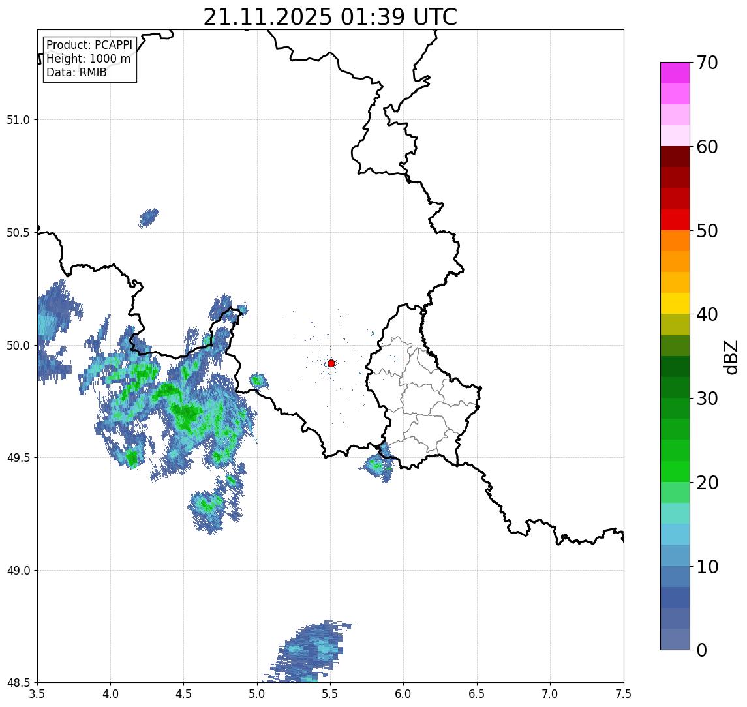
Task: Click the red radar location marker
Action: coord(331,363)
